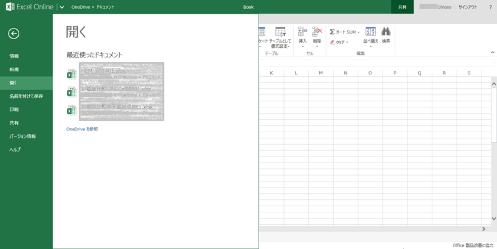497x249 pixels.
Task: Click the 削除 cells icon
Action: [317, 32]
